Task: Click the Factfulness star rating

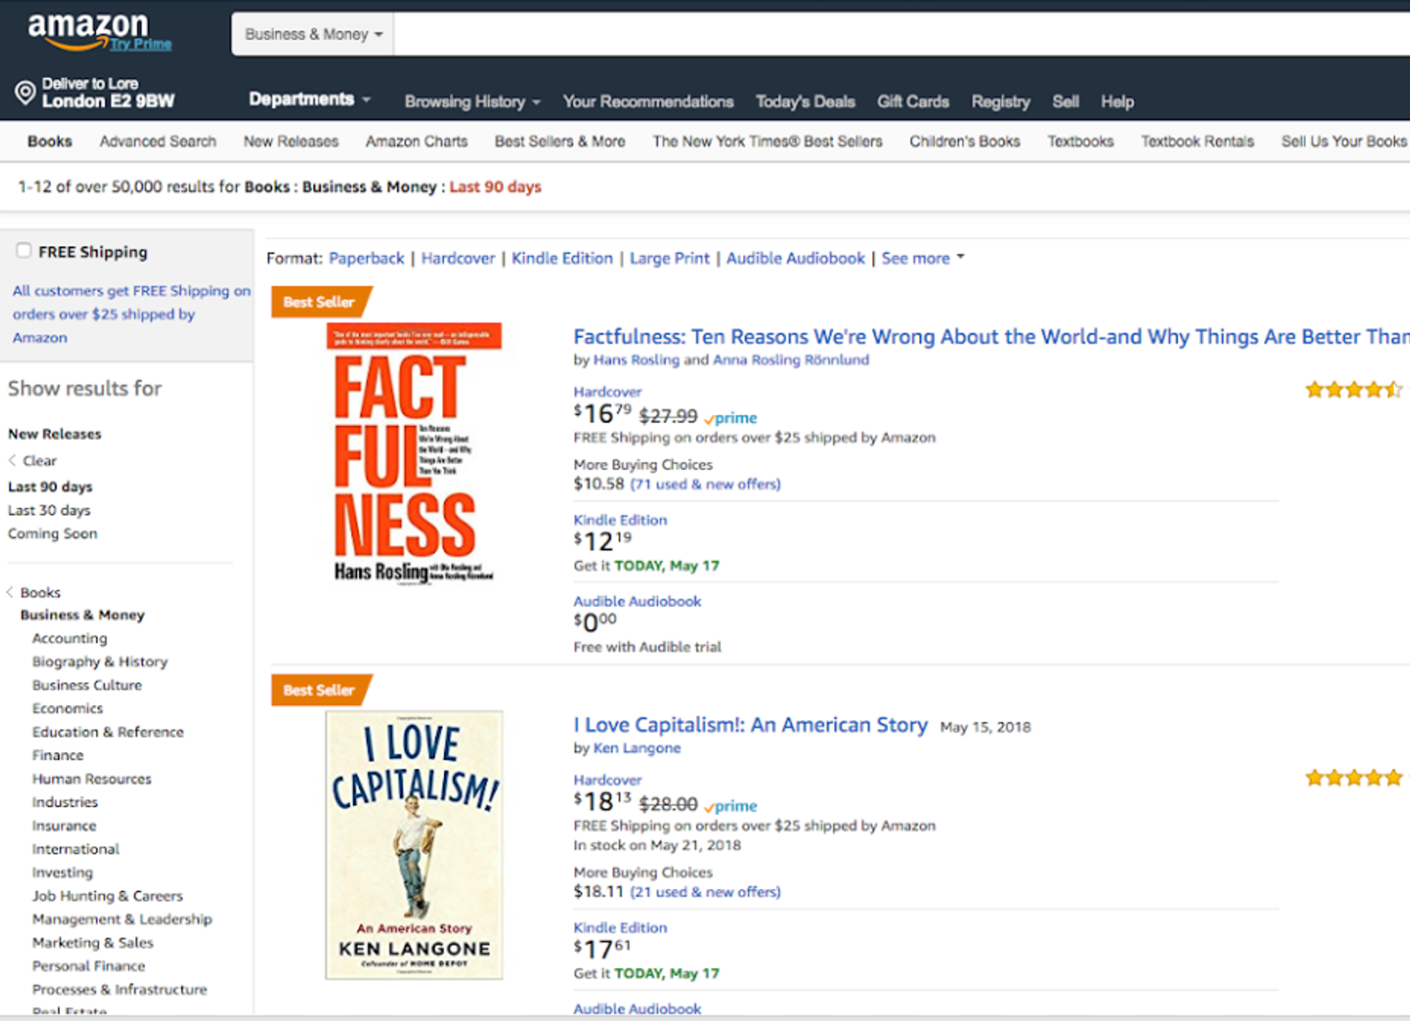Action: [x=1354, y=390]
